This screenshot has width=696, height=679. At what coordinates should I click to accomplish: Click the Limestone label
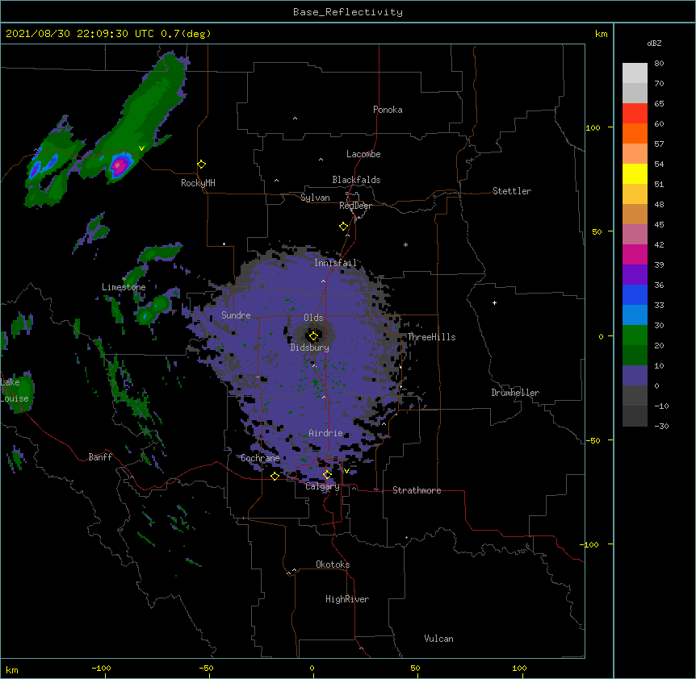(124, 287)
